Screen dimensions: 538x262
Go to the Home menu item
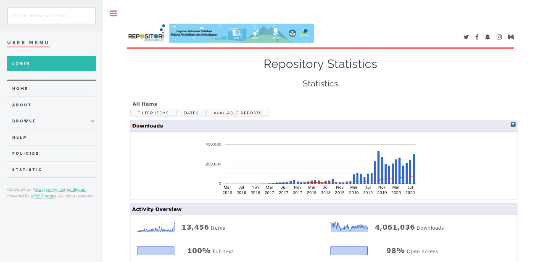point(20,89)
